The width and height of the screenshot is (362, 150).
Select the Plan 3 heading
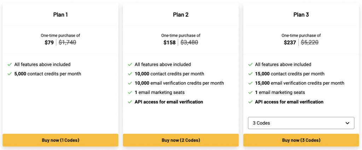301,15
